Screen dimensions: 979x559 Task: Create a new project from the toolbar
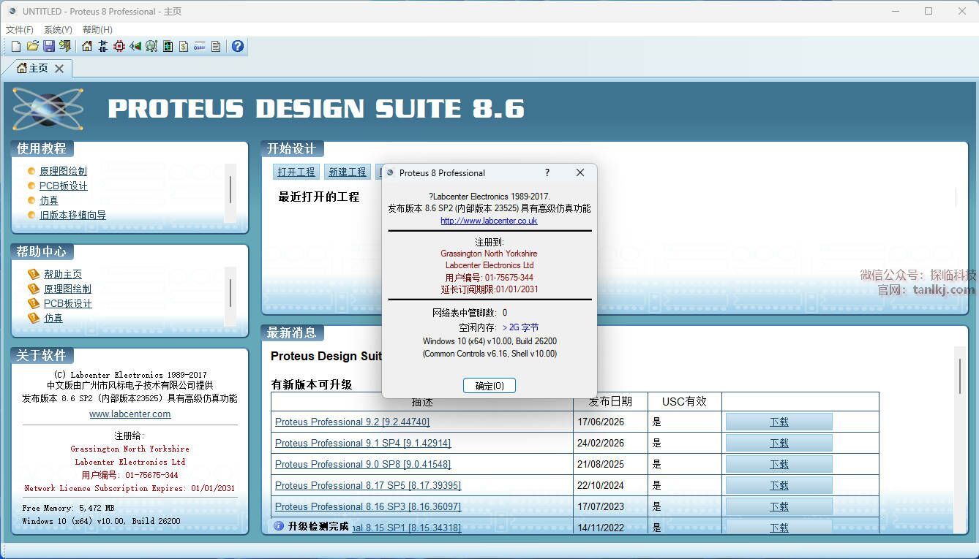tap(15, 46)
